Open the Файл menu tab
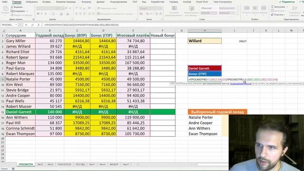 point(5,2)
